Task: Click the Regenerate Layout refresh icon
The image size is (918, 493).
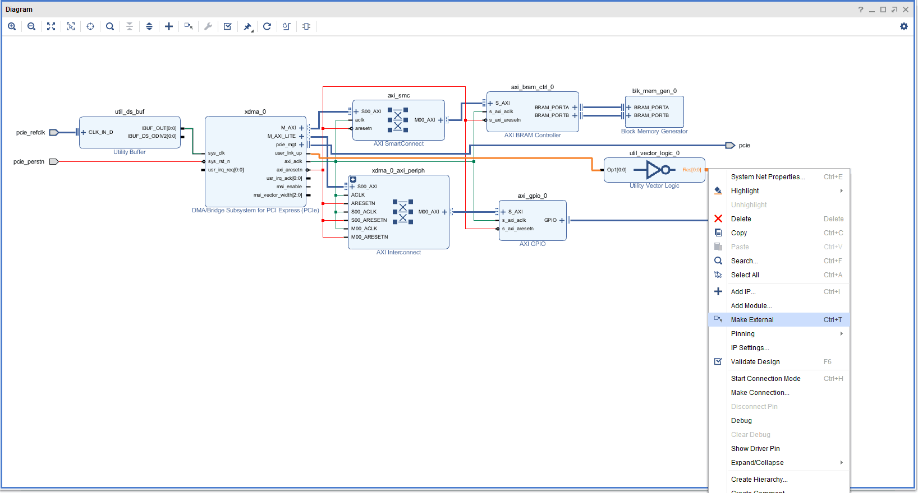Action: pos(267,26)
